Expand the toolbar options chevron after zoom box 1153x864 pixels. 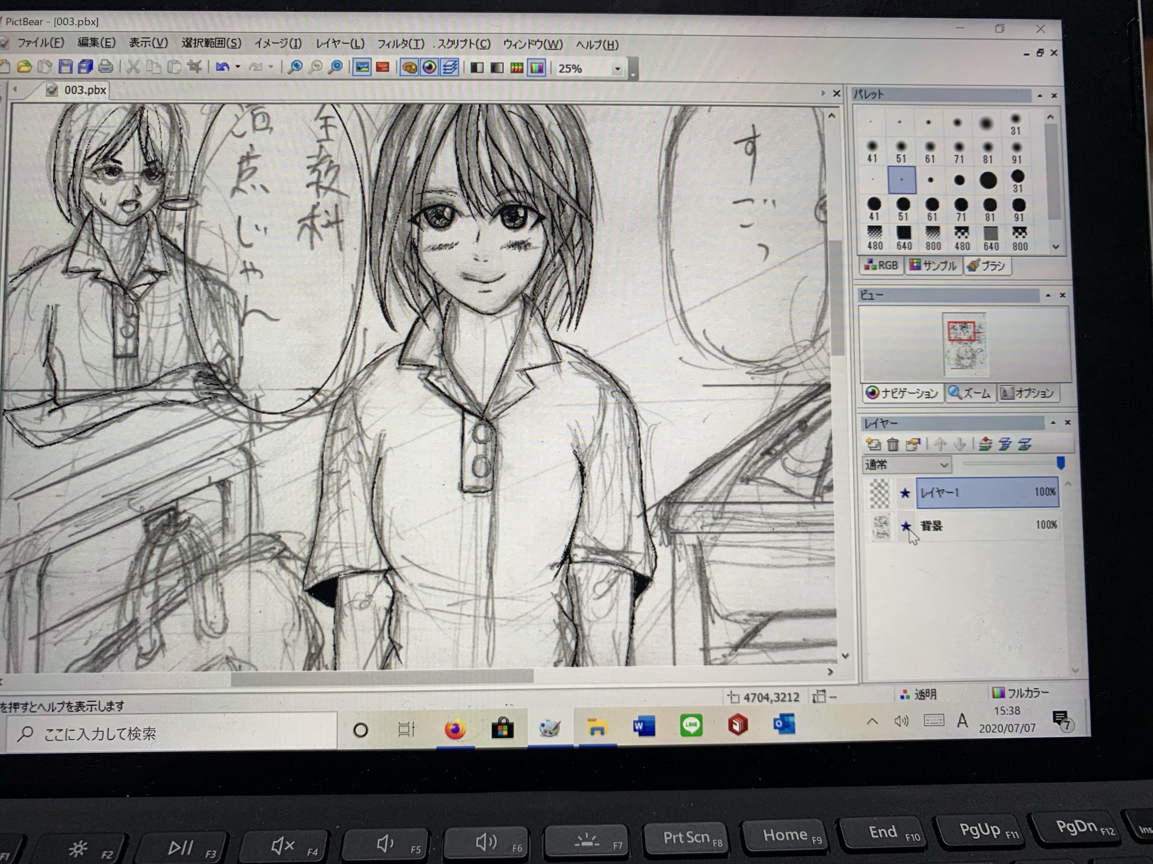click(633, 69)
